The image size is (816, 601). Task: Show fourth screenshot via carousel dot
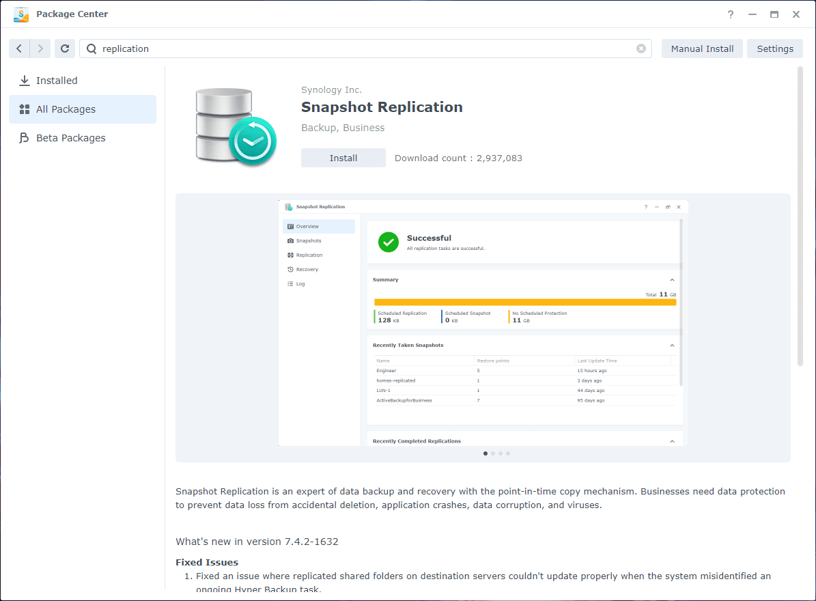[508, 453]
